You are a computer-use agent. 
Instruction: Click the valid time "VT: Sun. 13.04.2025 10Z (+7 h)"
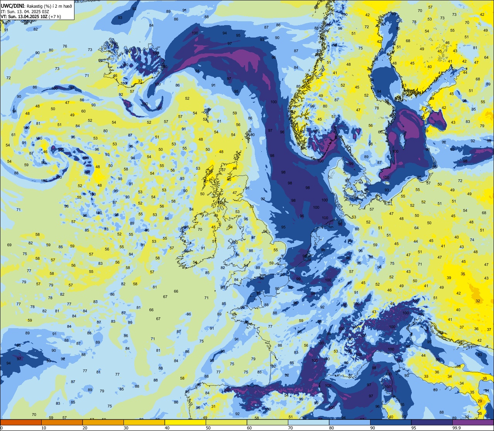tap(30, 17)
